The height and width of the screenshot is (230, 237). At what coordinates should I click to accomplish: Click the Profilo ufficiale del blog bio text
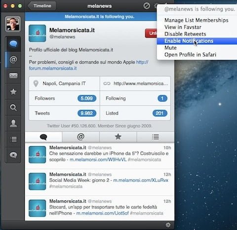[x=71, y=50]
